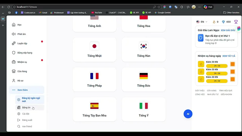
Task: Open the Học home menu item
Action: coord(27,25)
